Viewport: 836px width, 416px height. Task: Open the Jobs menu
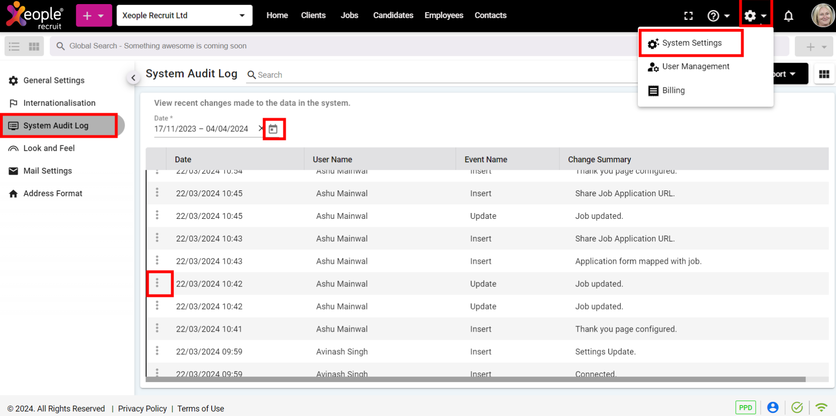[x=349, y=15]
